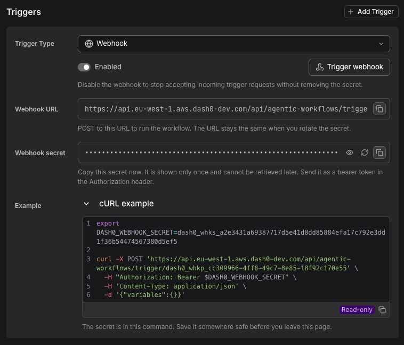The image size is (404, 345).
Task: Click the 'The secret is in this command' note
Action: pyautogui.click(x=207, y=327)
